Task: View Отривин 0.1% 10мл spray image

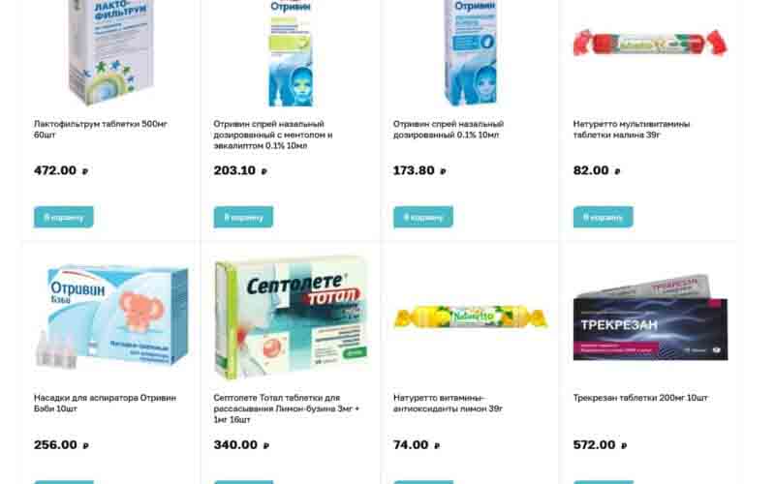Action: click(471, 53)
